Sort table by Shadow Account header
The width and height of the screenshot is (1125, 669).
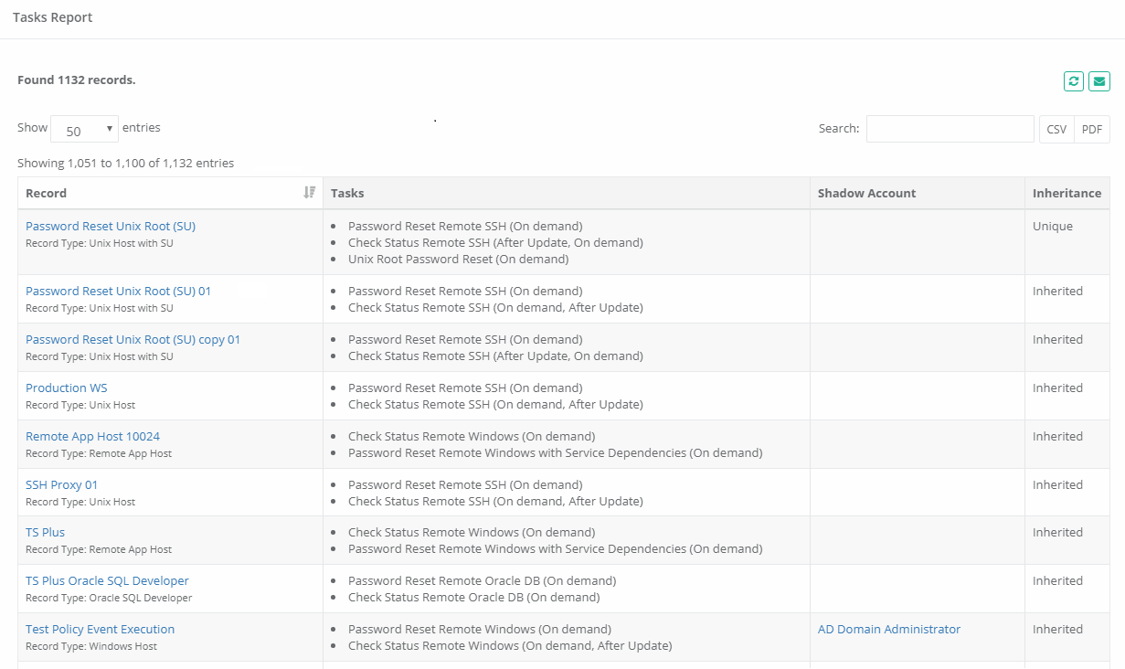click(866, 193)
